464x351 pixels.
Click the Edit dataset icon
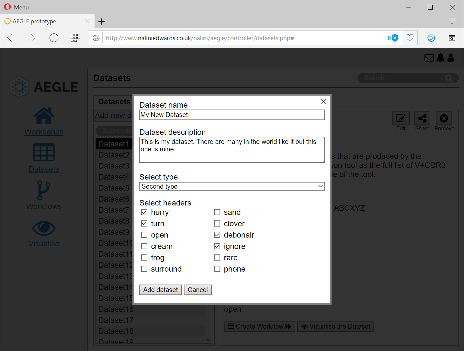401,118
